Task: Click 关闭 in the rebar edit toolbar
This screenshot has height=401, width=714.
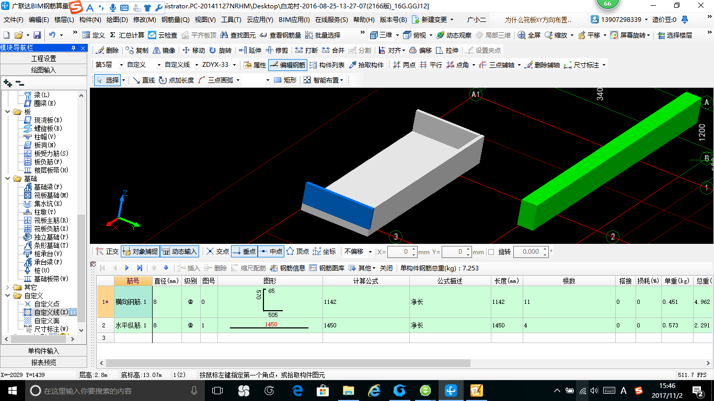Action: (x=386, y=268)
